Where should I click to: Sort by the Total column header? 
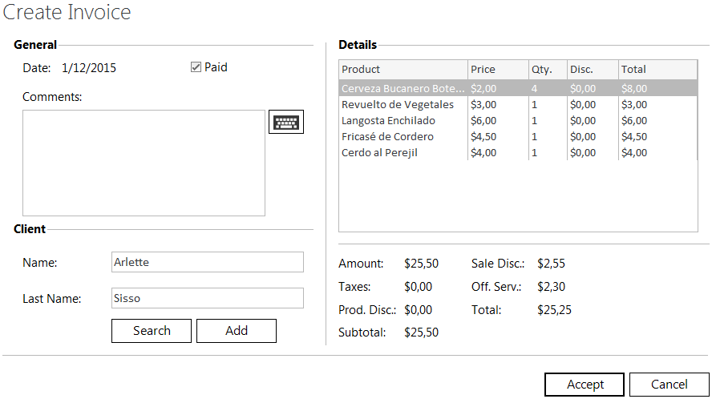(657, 70)
